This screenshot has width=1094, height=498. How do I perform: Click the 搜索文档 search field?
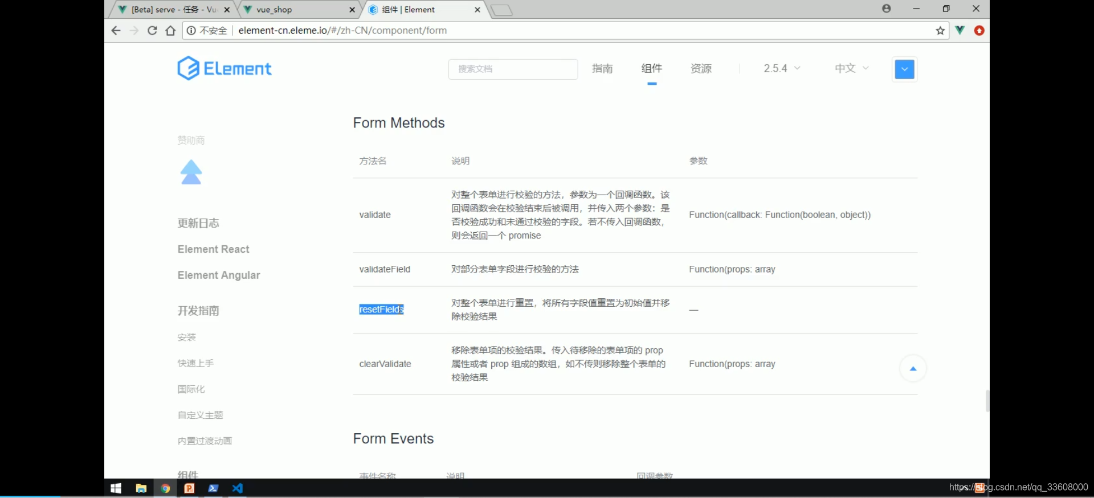[513, 69]
